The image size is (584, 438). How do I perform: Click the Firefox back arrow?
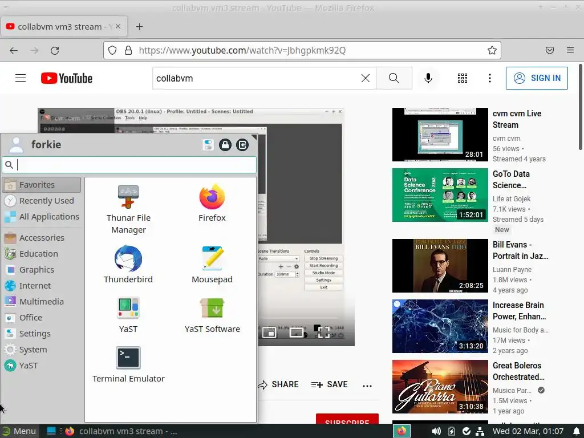(x=14, y=50)
